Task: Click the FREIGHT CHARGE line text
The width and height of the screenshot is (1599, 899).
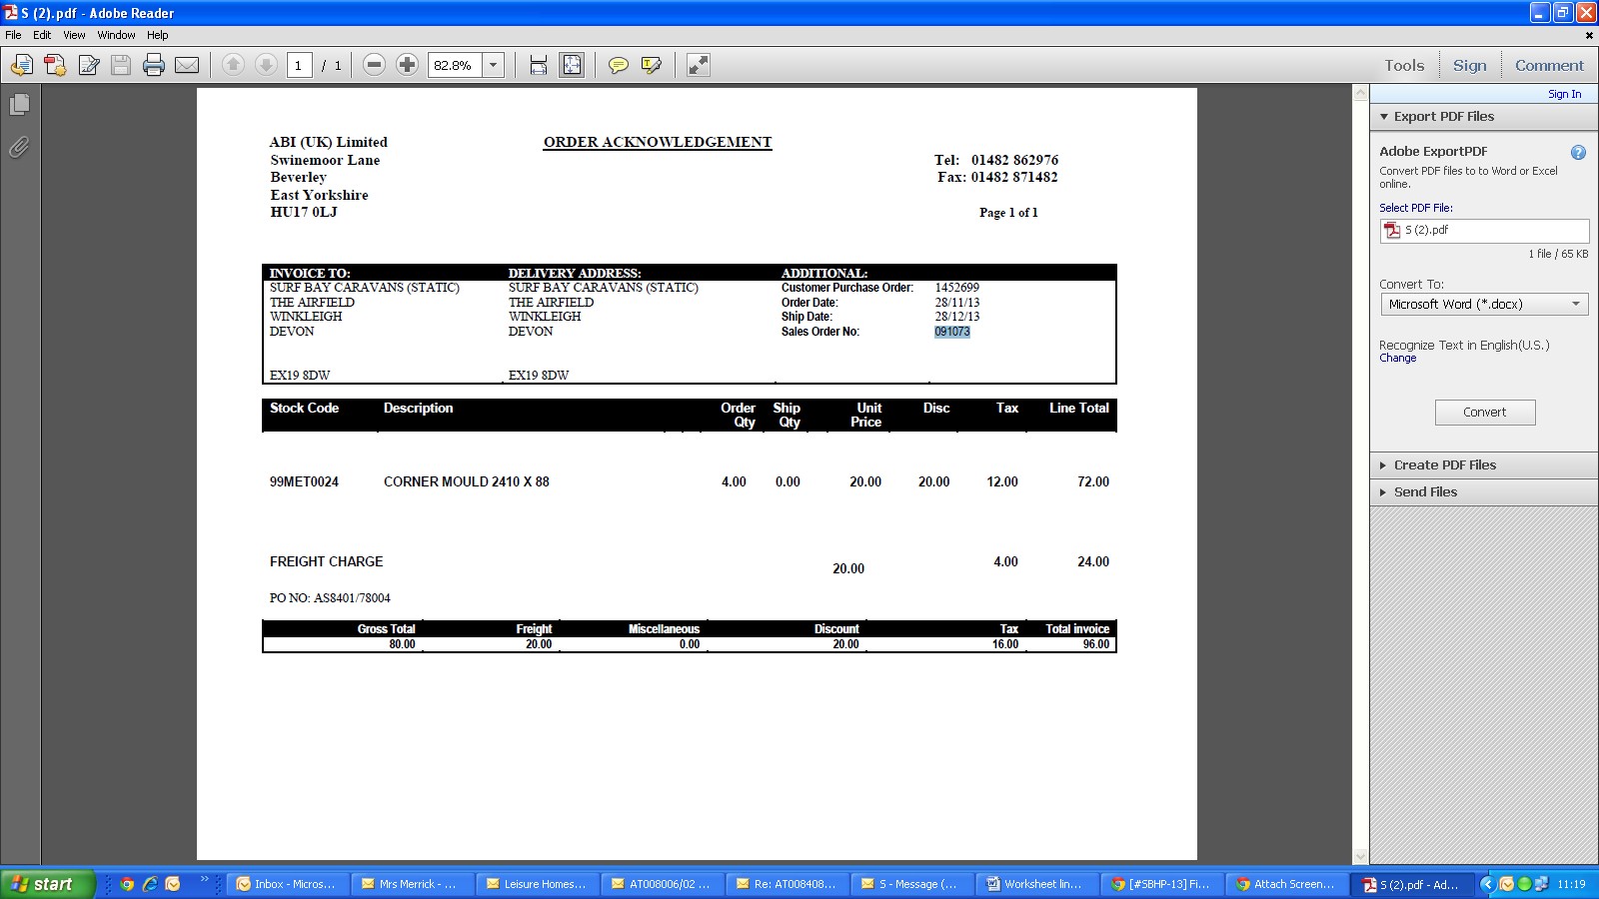Action: click(327, 561)
